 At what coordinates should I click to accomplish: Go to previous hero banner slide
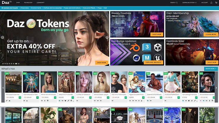(2, 37)
